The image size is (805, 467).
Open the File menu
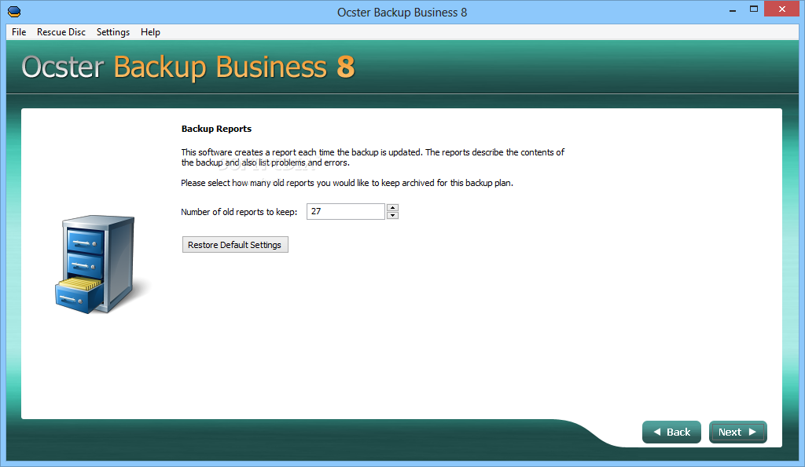[19, 31]
